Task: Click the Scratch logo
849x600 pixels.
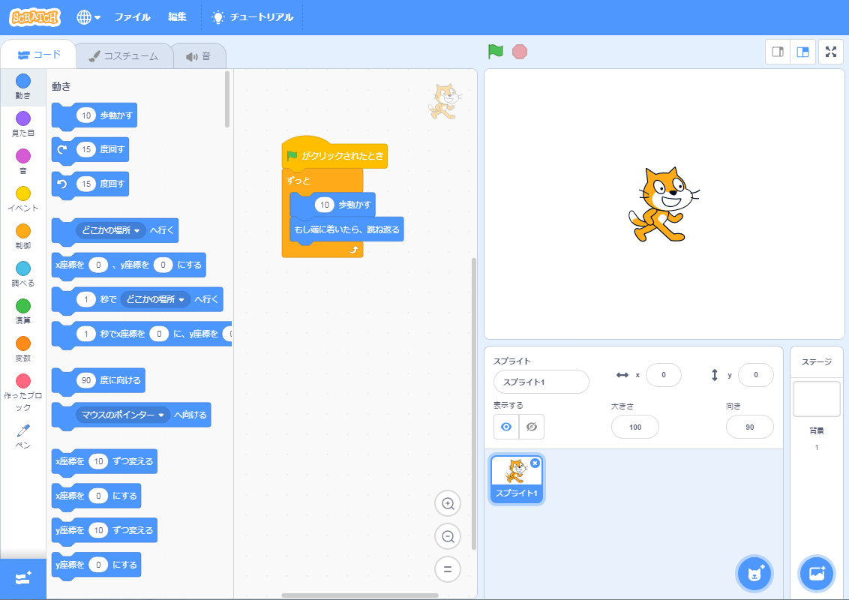Action: pos(34,17)
